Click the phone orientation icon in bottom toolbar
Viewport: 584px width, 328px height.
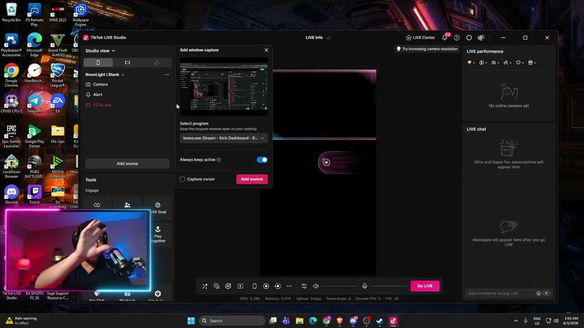(x=255, y=286)
